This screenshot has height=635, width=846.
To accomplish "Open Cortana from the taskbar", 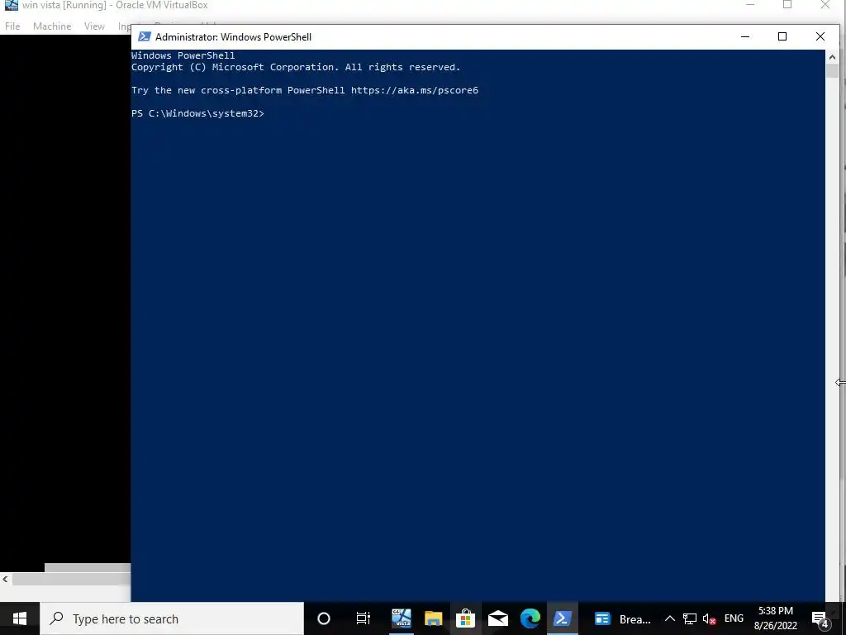I will coord(323,618).
